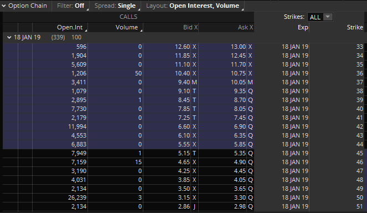The image size is (367, 213).
Task: Open the Strikes ALL combo box
Action: 320,17
